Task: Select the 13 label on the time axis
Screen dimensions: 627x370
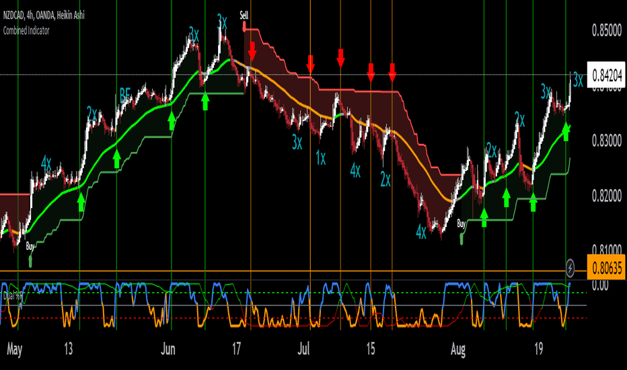Action: pos(69,348)
